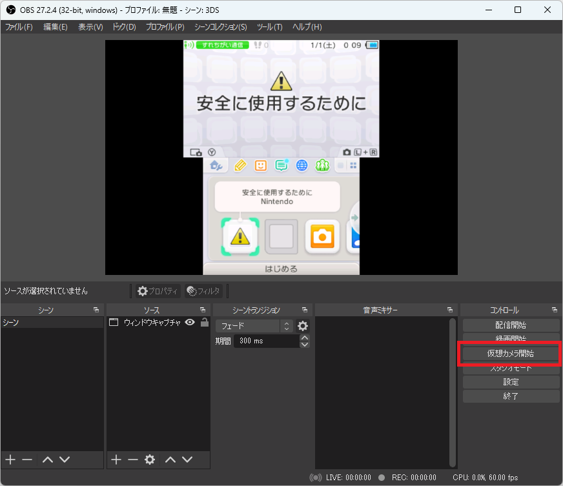Image resolution: width=563 pixels, height=486 pixels.
Task: Open the ツール(T) menu
Action: click(270, 27)
